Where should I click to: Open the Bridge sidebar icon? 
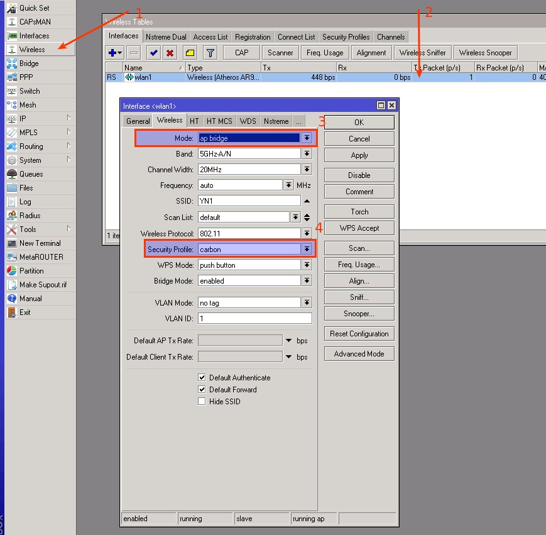(12, 63)
